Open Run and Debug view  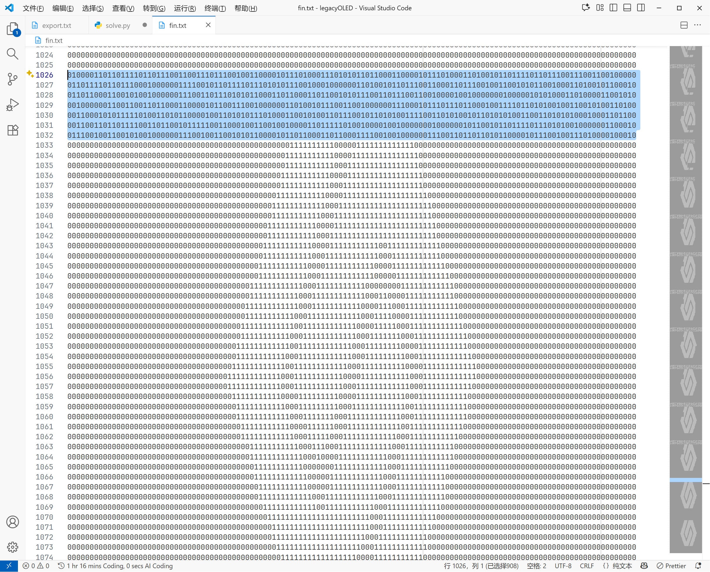click(x=13, y=105)
